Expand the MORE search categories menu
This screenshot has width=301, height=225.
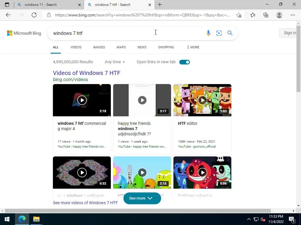click(x=193, y=47)
